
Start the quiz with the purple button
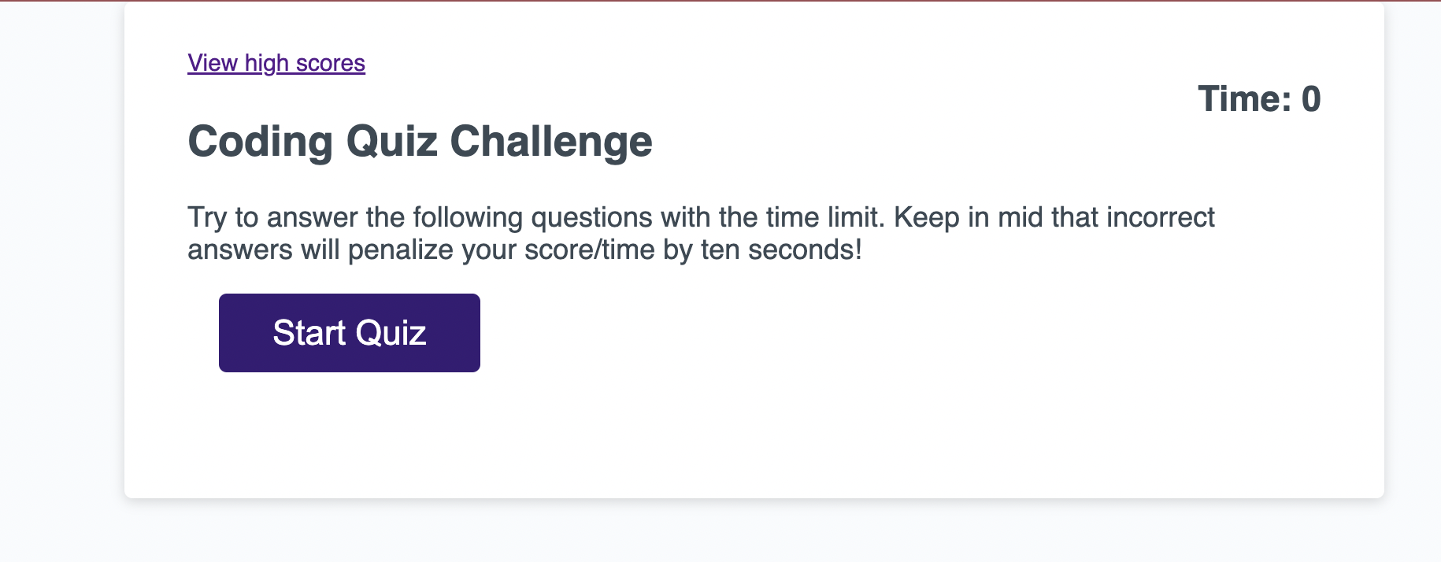click(349, 332)
